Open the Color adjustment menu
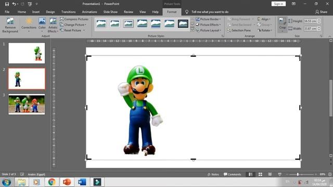Image resolution: width=333 pixels, height=187 pixels. (42, 25)
